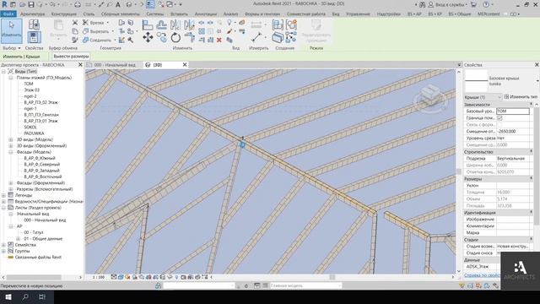The width and height of the screenshot is (540, 304).
Task: Select the Modify (Изменить) arrow tool
Action: point(11,30)
